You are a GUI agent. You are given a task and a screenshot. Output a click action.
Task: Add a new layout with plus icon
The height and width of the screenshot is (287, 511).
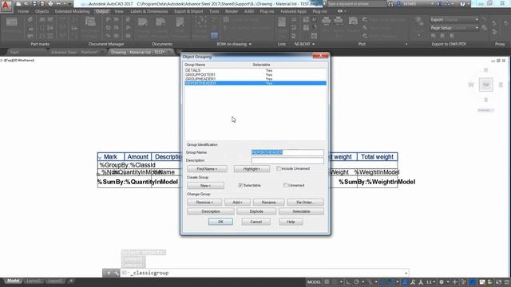point(71,281)
